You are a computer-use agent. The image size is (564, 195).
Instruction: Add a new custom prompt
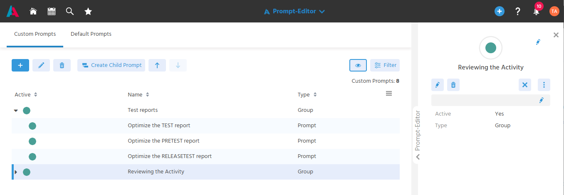point(20,65)
